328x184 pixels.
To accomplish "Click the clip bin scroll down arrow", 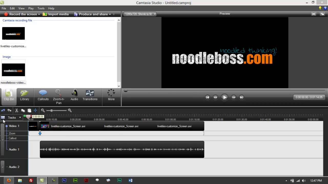I will click(119, 86).
